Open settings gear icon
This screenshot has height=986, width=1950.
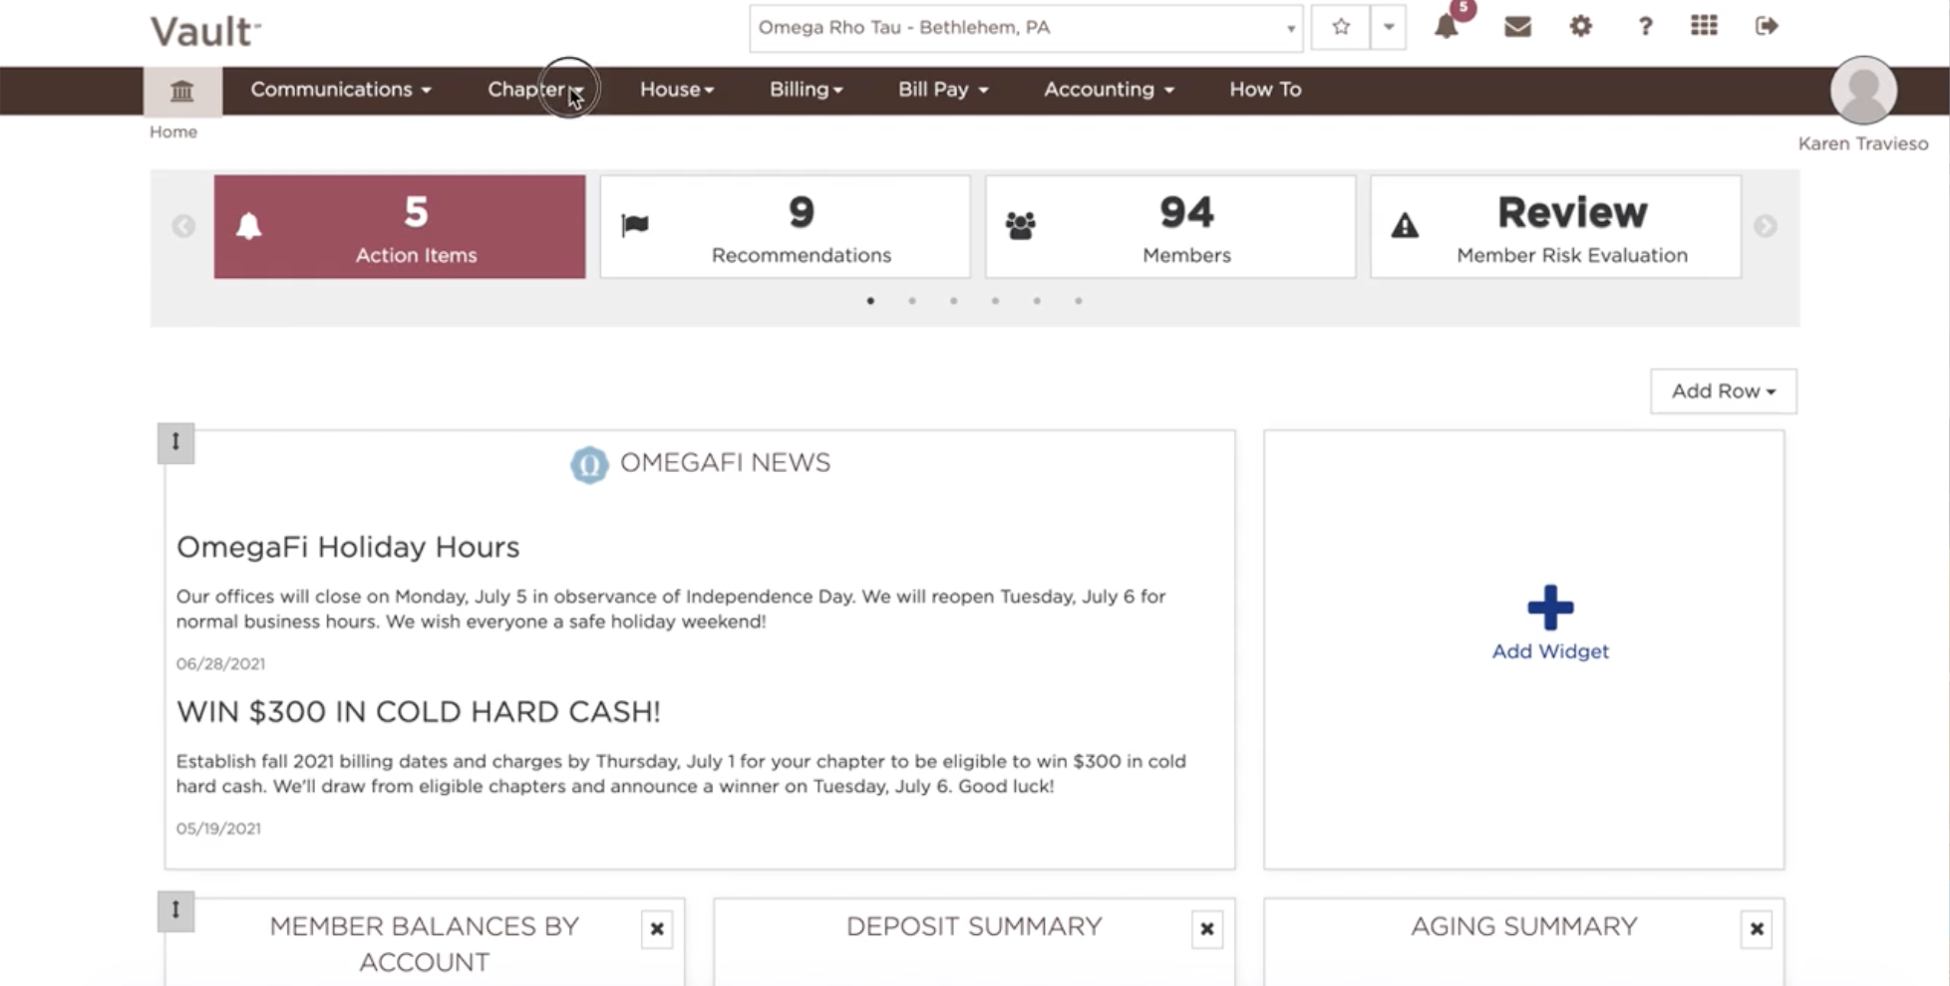[x=1581, y=26]
